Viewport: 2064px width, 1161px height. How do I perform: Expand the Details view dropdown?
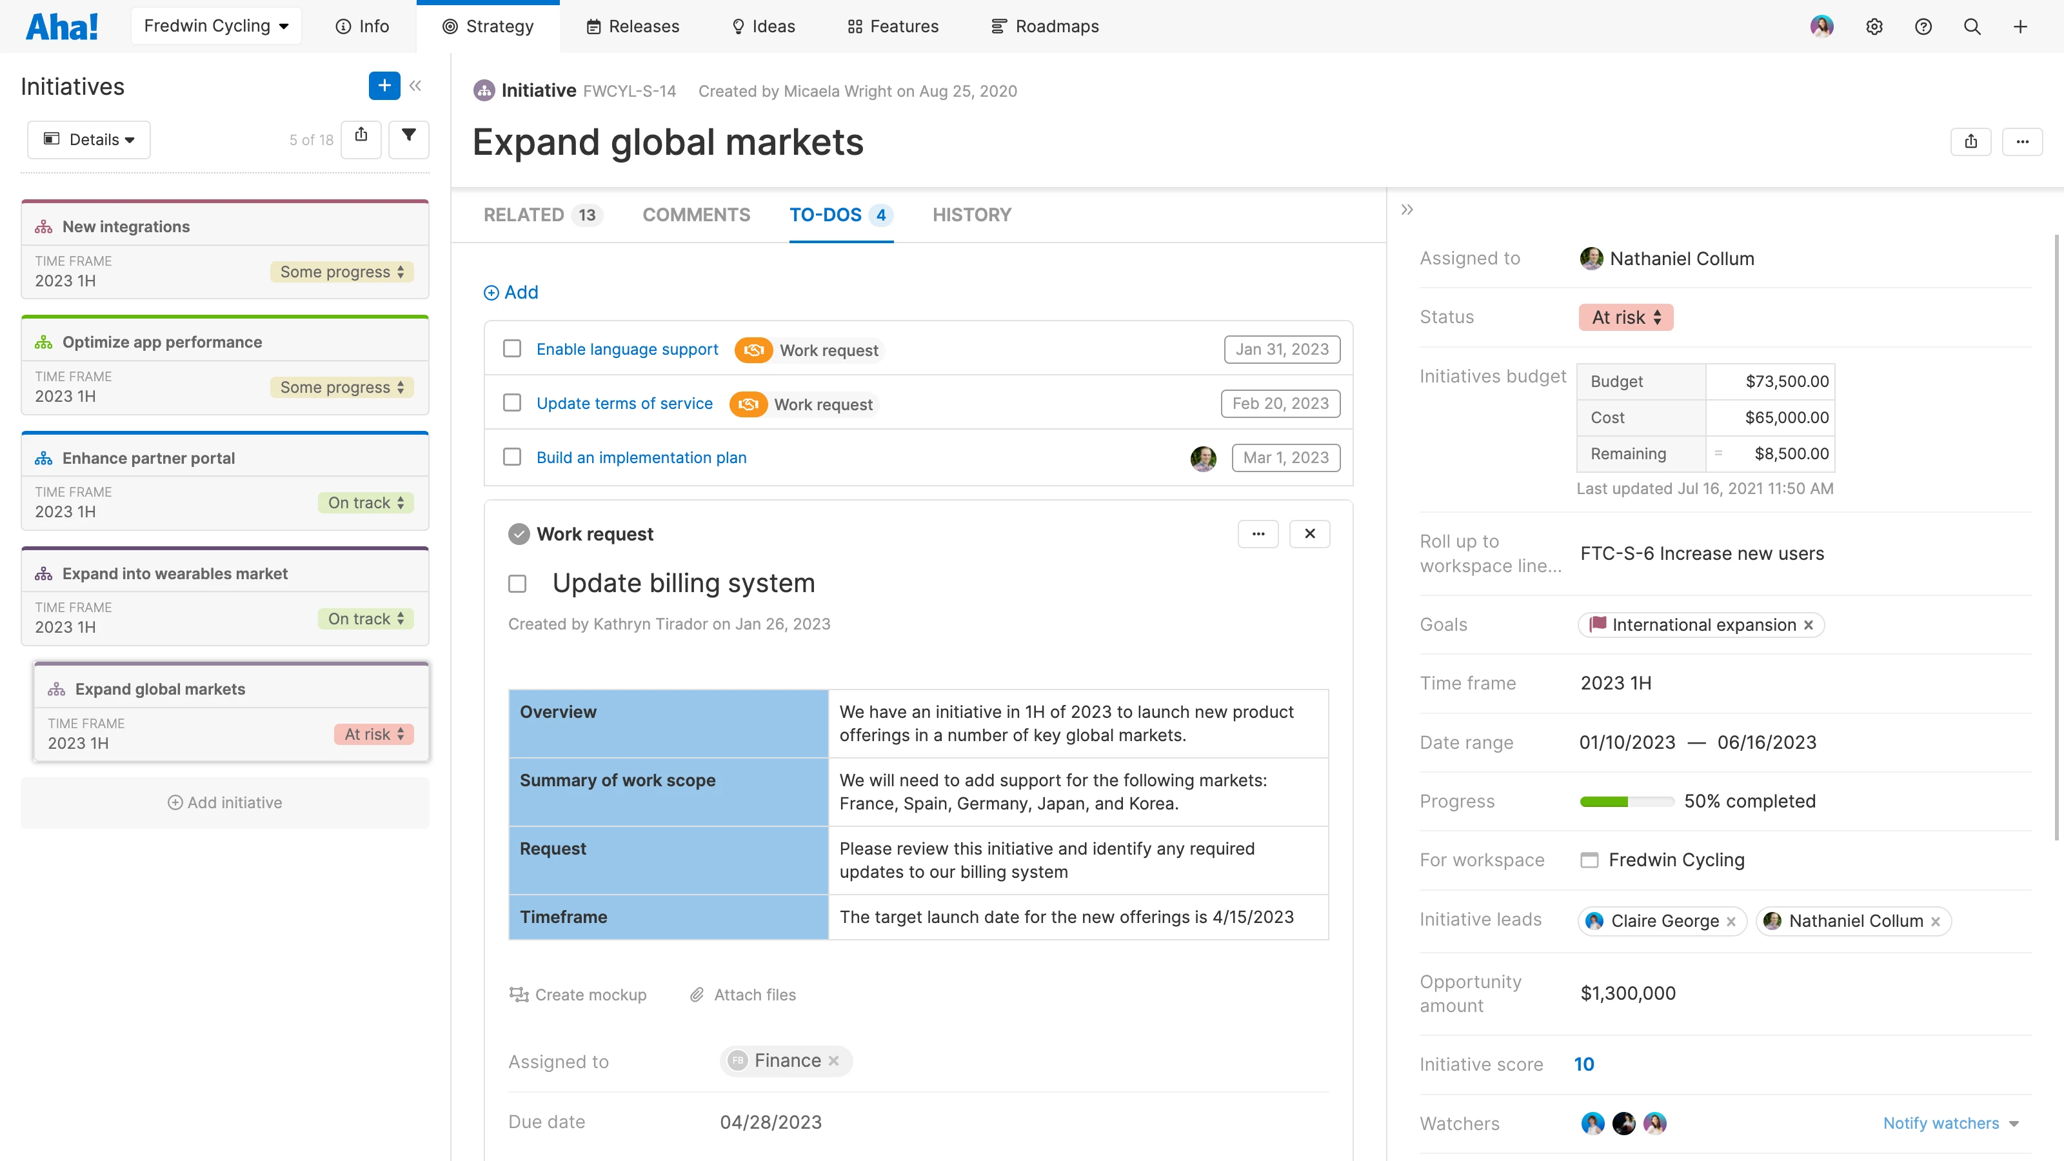pos(89,139)
